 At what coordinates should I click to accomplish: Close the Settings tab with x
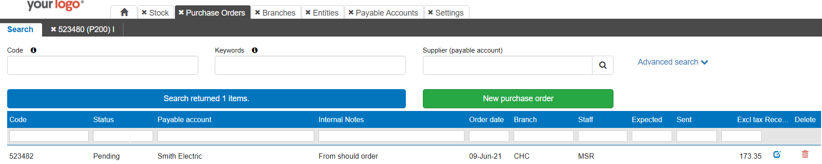(x=430, y=12)
